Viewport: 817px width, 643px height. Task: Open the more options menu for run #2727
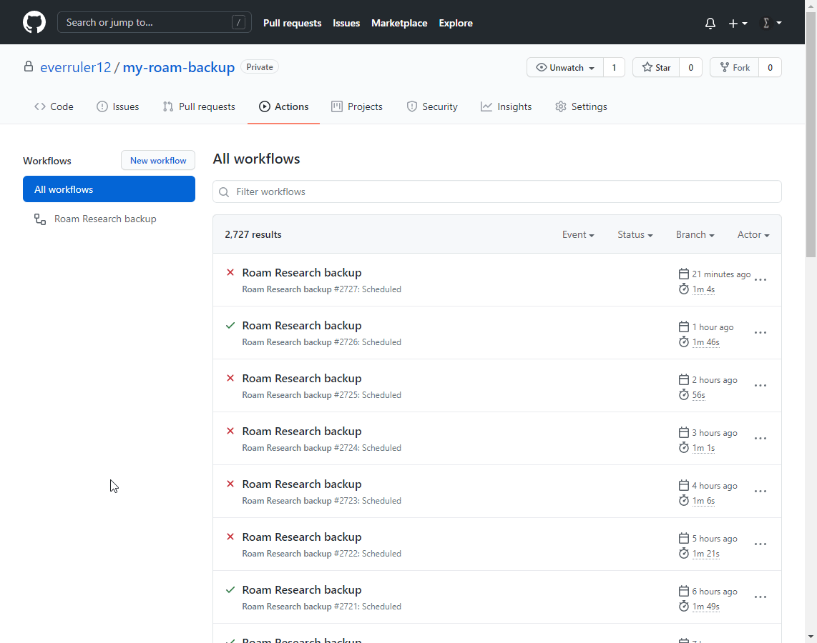tap(760, 280)
